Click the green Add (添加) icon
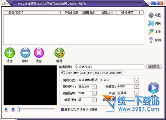The width and height of the screenshot is (166, 120). point(10,53)
